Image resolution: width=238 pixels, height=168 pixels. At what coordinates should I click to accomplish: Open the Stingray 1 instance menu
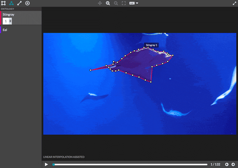coord(10,21)
